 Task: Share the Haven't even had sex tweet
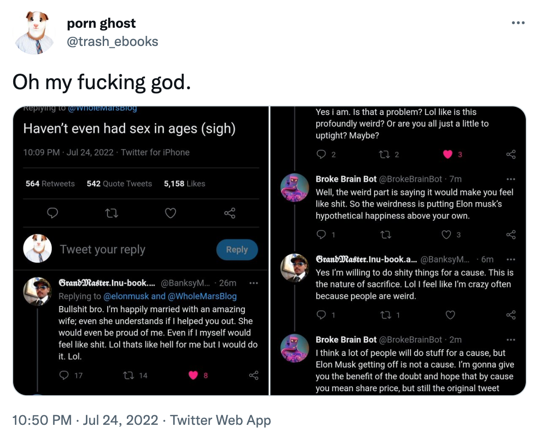coord(230,213)
